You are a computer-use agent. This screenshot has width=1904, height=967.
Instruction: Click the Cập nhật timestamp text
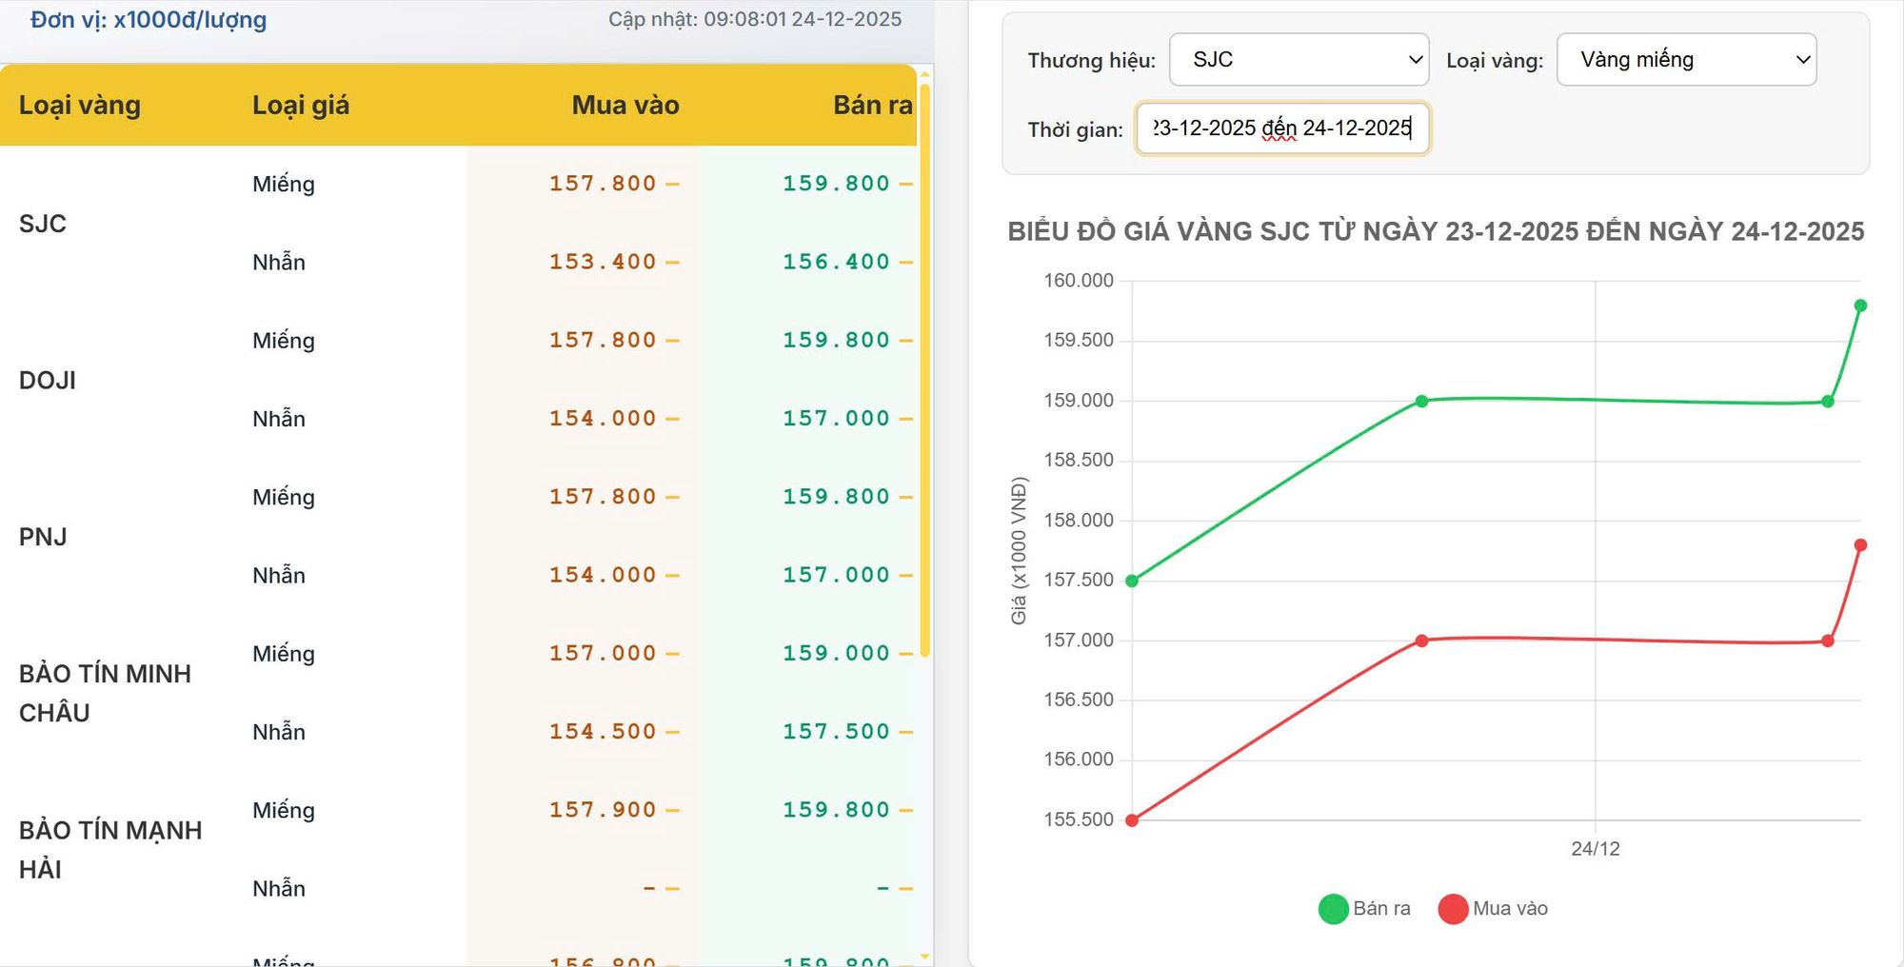[754, 17]
